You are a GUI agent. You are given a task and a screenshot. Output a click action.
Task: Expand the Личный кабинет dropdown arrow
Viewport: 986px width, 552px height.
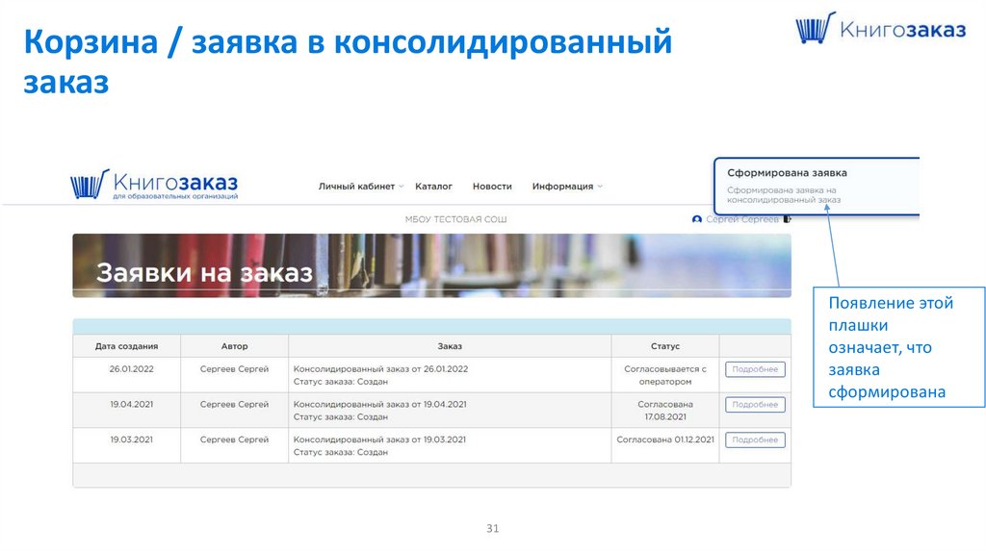[x=402, y=187]
